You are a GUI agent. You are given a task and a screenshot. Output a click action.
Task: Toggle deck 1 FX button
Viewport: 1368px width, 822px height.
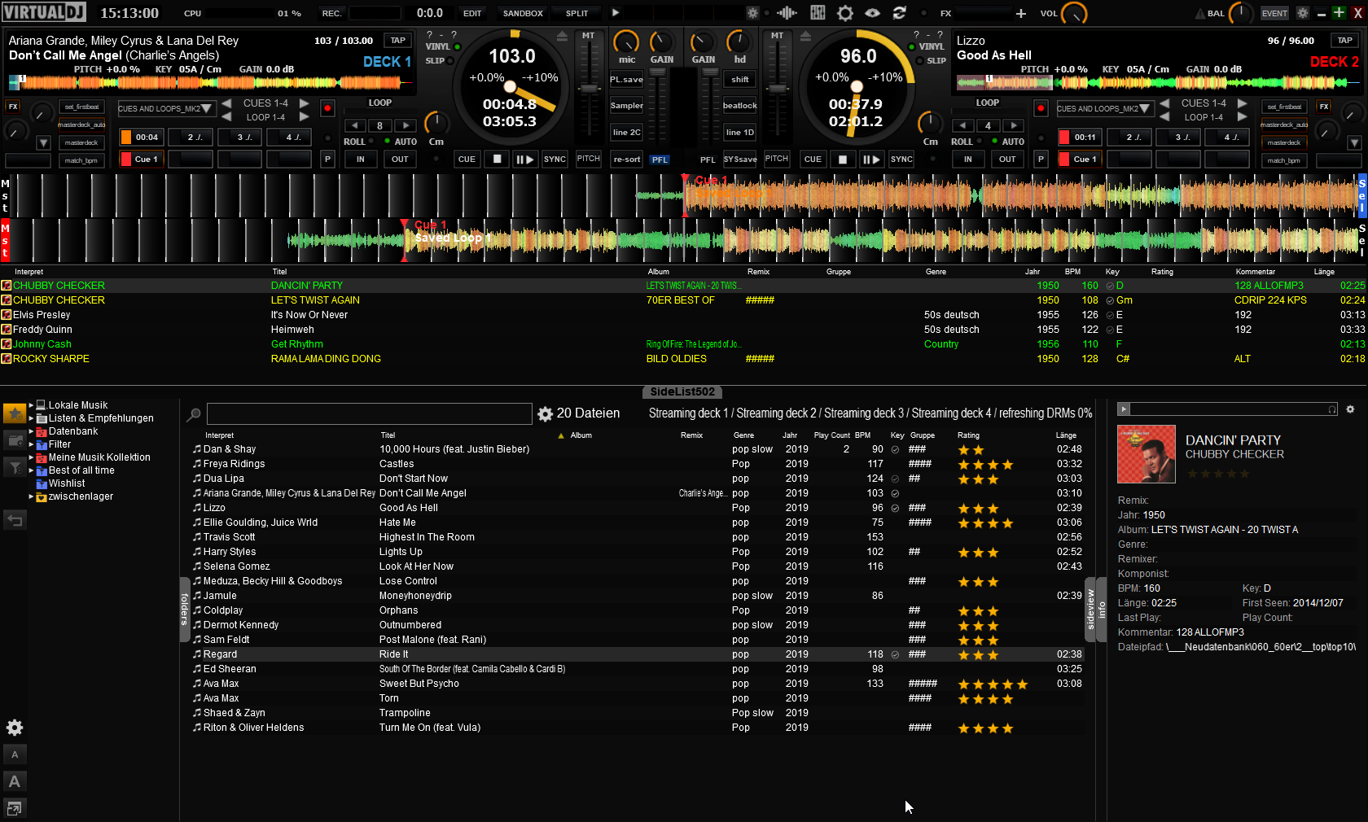[13, 107]
